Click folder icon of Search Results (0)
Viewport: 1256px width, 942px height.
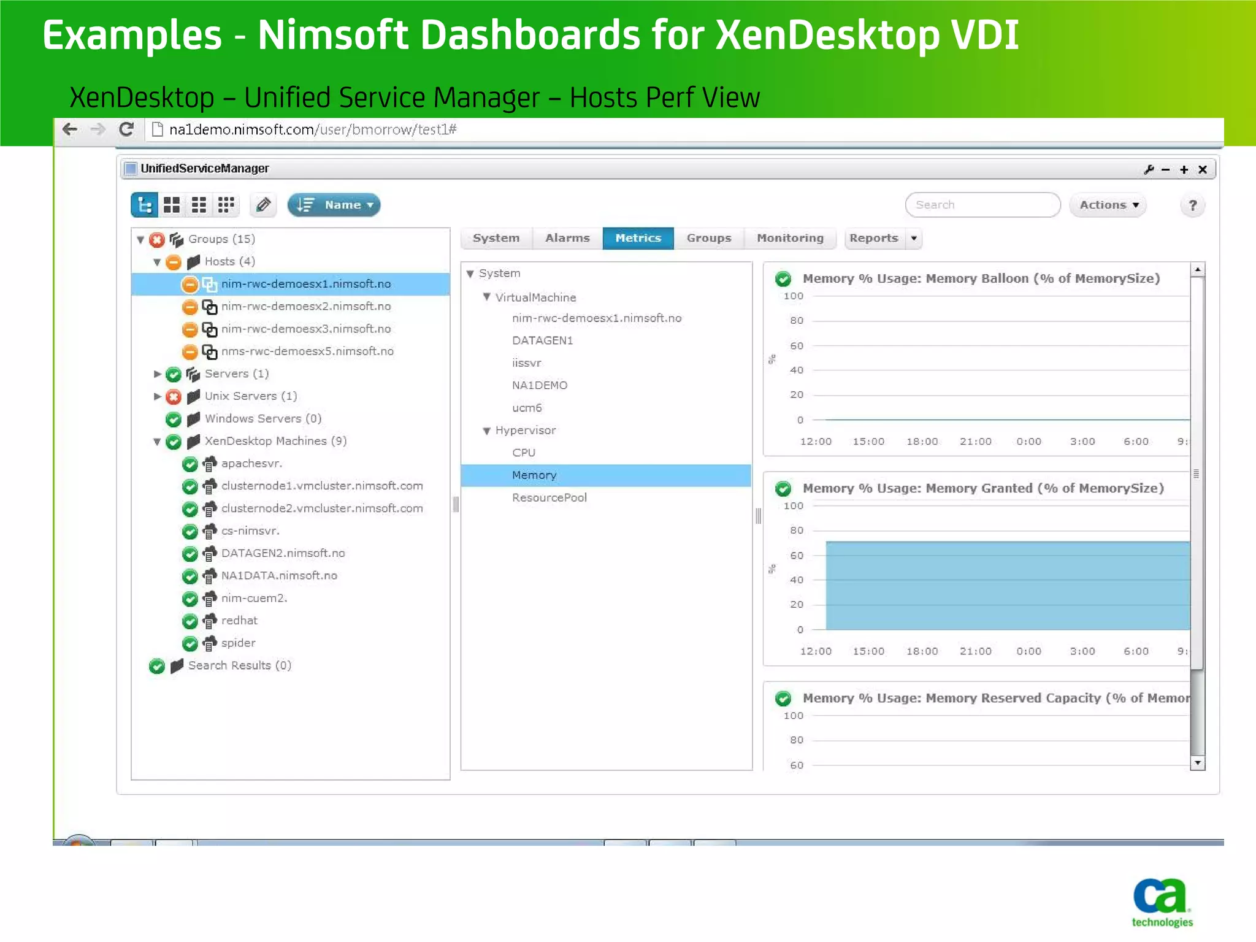177,666
